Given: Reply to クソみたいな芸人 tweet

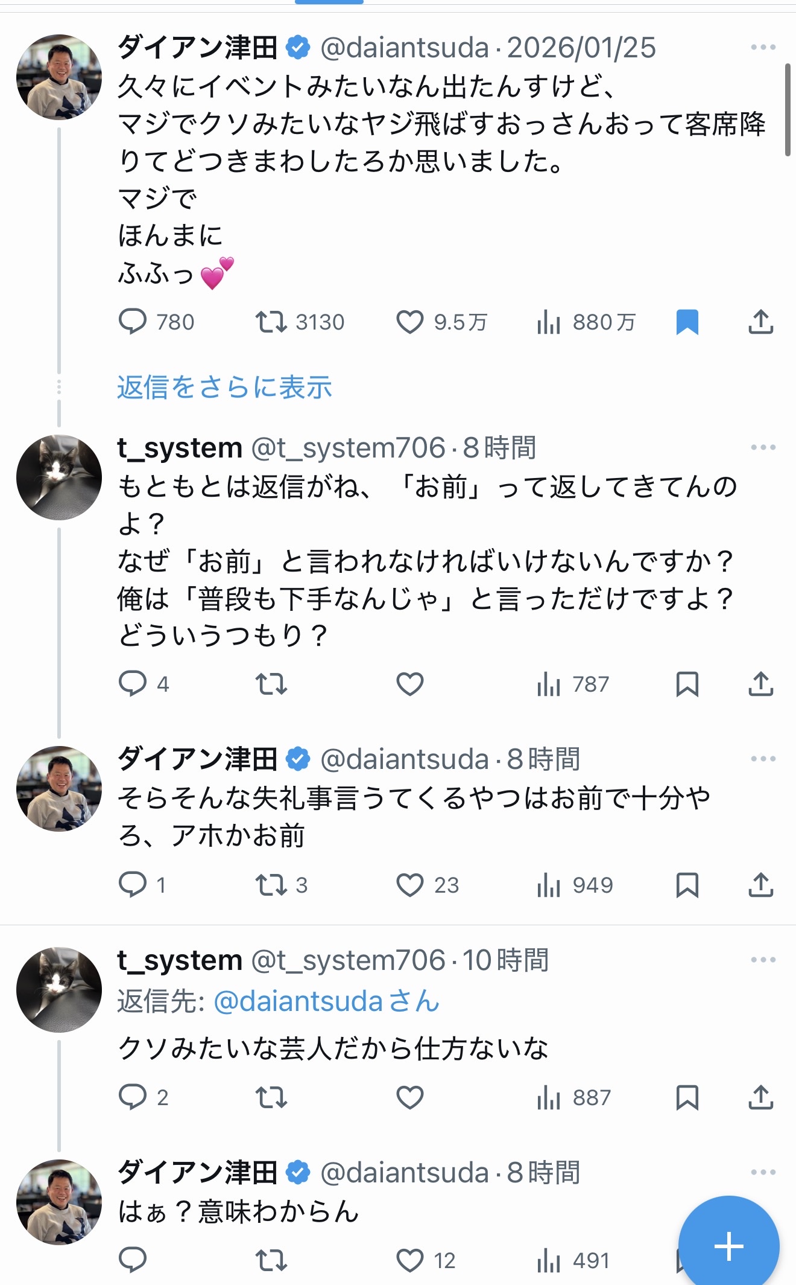Looking at the screenshot, I should point(133,1097).
